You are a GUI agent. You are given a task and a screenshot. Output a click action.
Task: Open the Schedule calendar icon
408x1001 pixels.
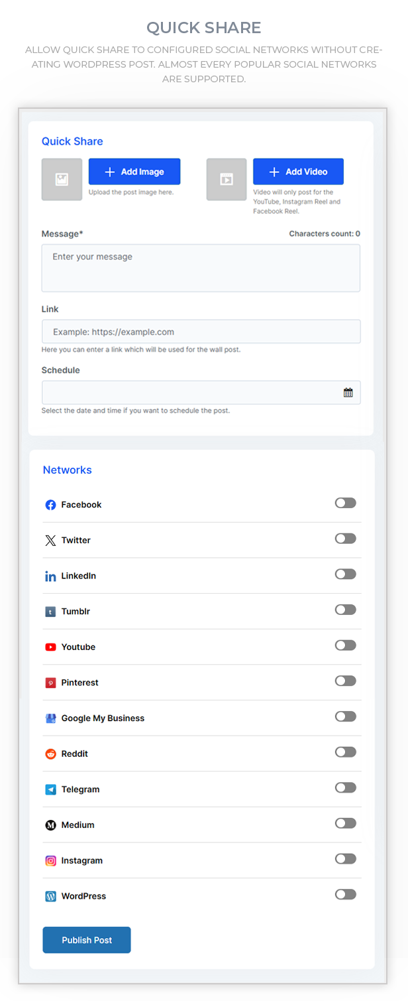click(x=348, y=393)
